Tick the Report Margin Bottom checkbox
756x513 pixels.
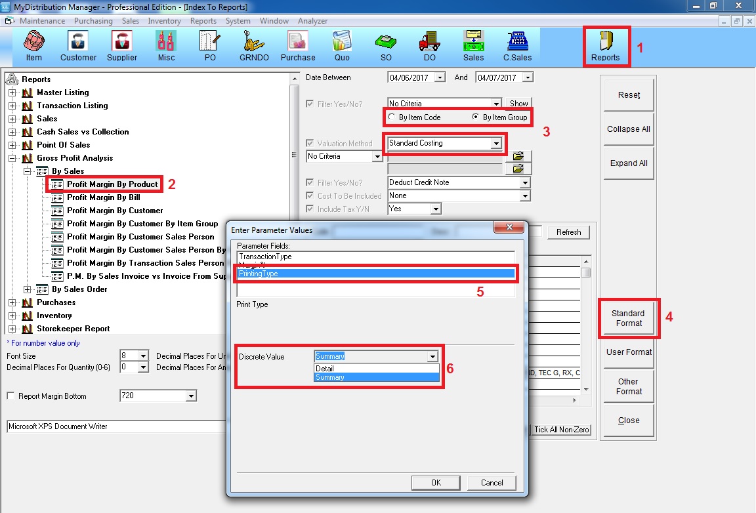pos(10,396)
